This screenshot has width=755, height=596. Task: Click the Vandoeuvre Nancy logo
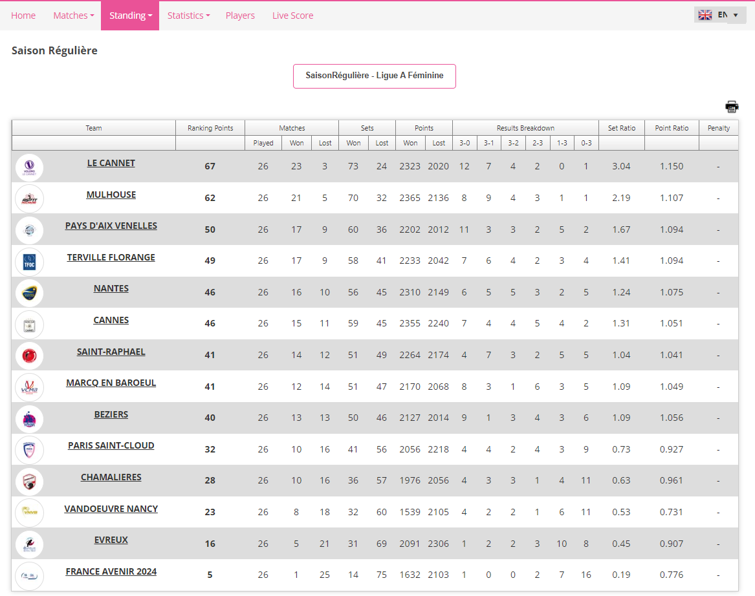point(29,513)
